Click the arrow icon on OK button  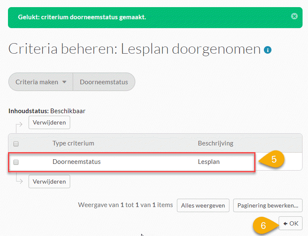point(285,223)
